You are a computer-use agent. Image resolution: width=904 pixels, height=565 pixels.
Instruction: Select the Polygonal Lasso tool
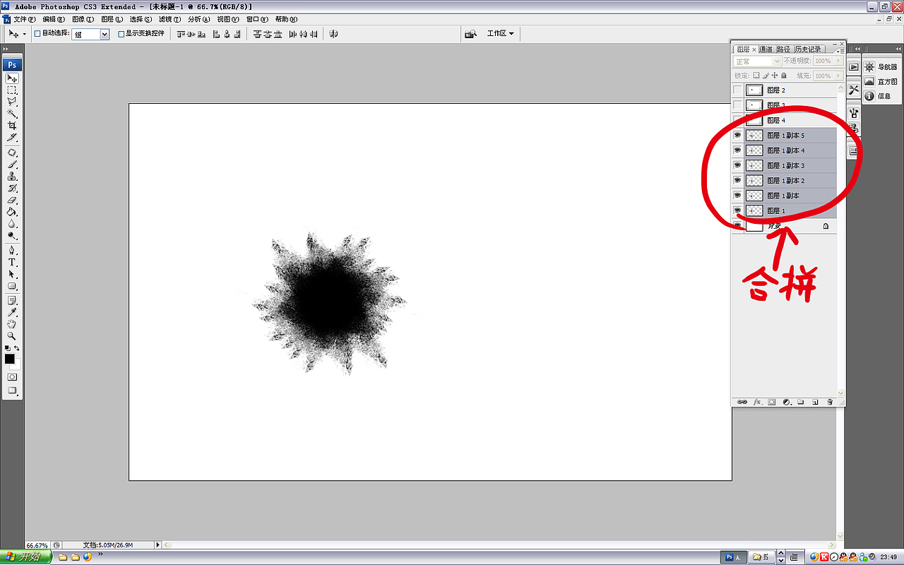click(x=12, y=102)
